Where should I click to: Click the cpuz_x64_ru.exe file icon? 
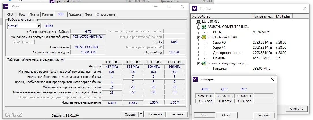coord(52,1)
